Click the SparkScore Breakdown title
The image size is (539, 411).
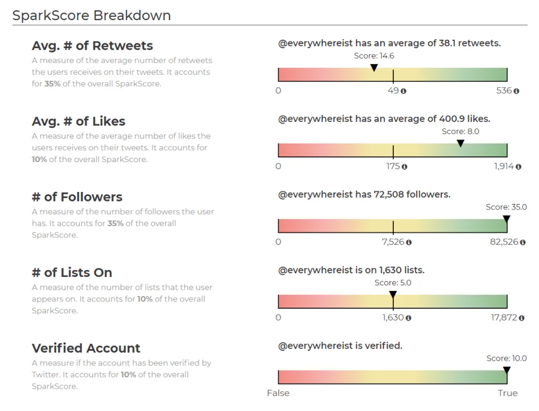(92, 15)
